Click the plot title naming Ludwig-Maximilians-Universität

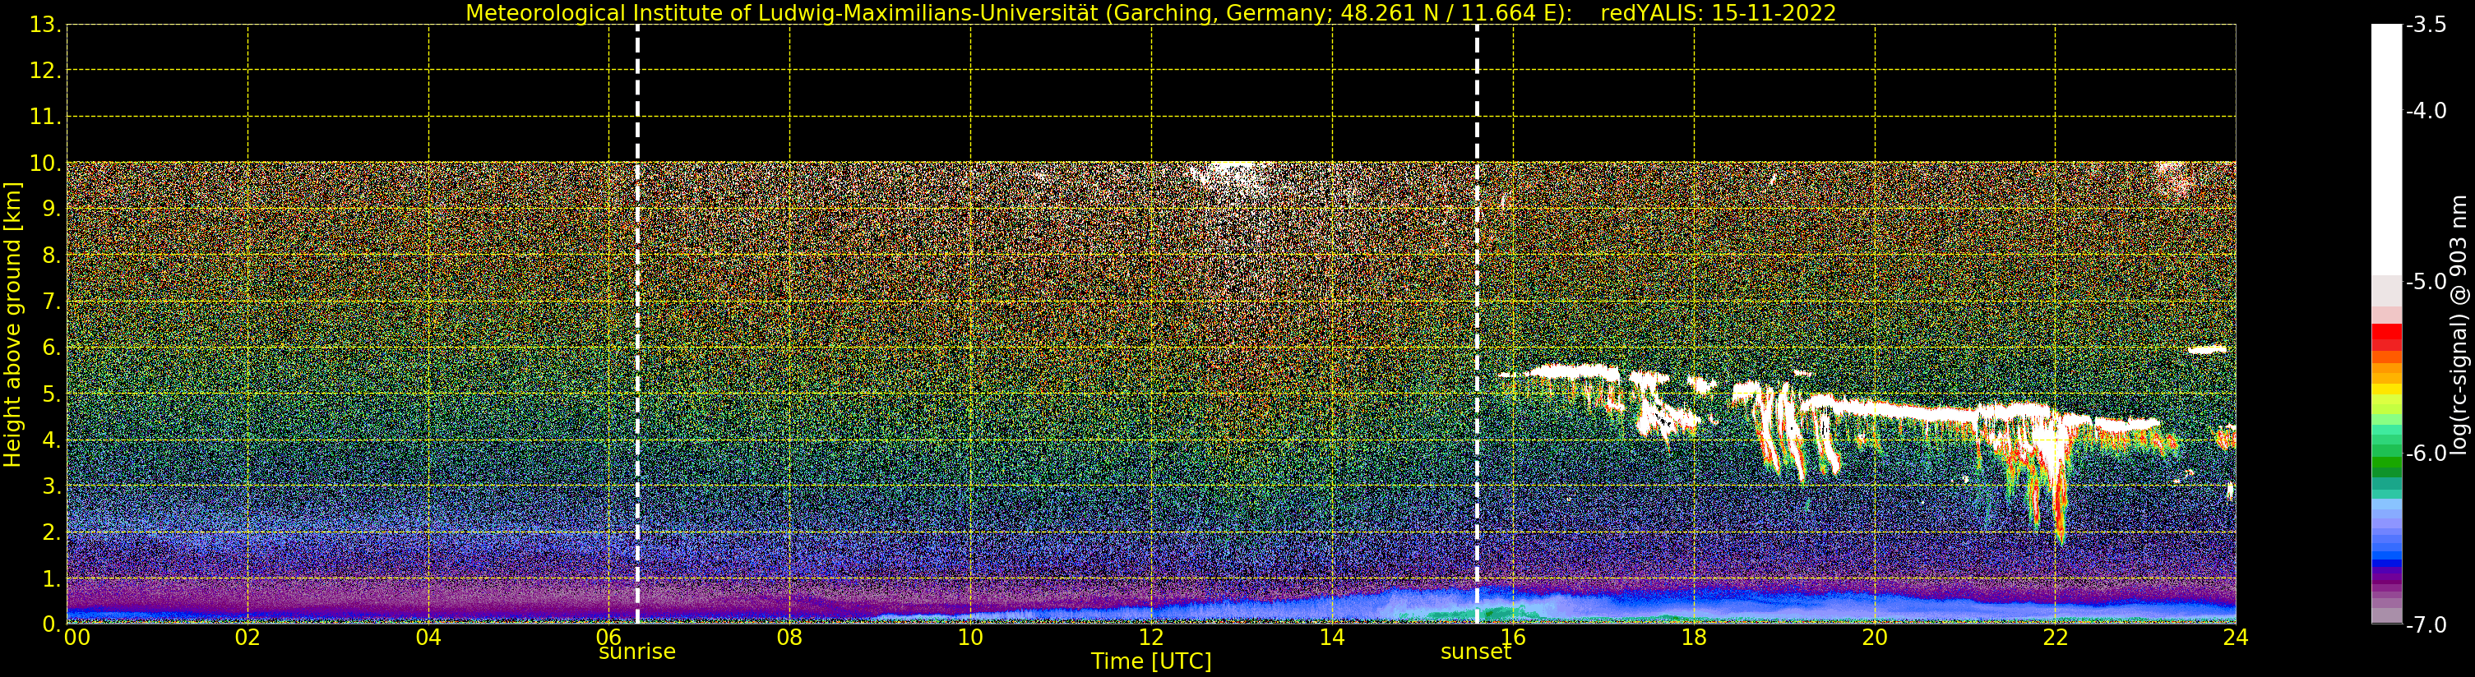tap(1151, 13)
